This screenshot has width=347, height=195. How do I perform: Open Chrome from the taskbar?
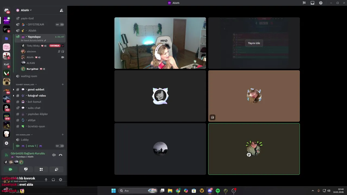(178, 191)
